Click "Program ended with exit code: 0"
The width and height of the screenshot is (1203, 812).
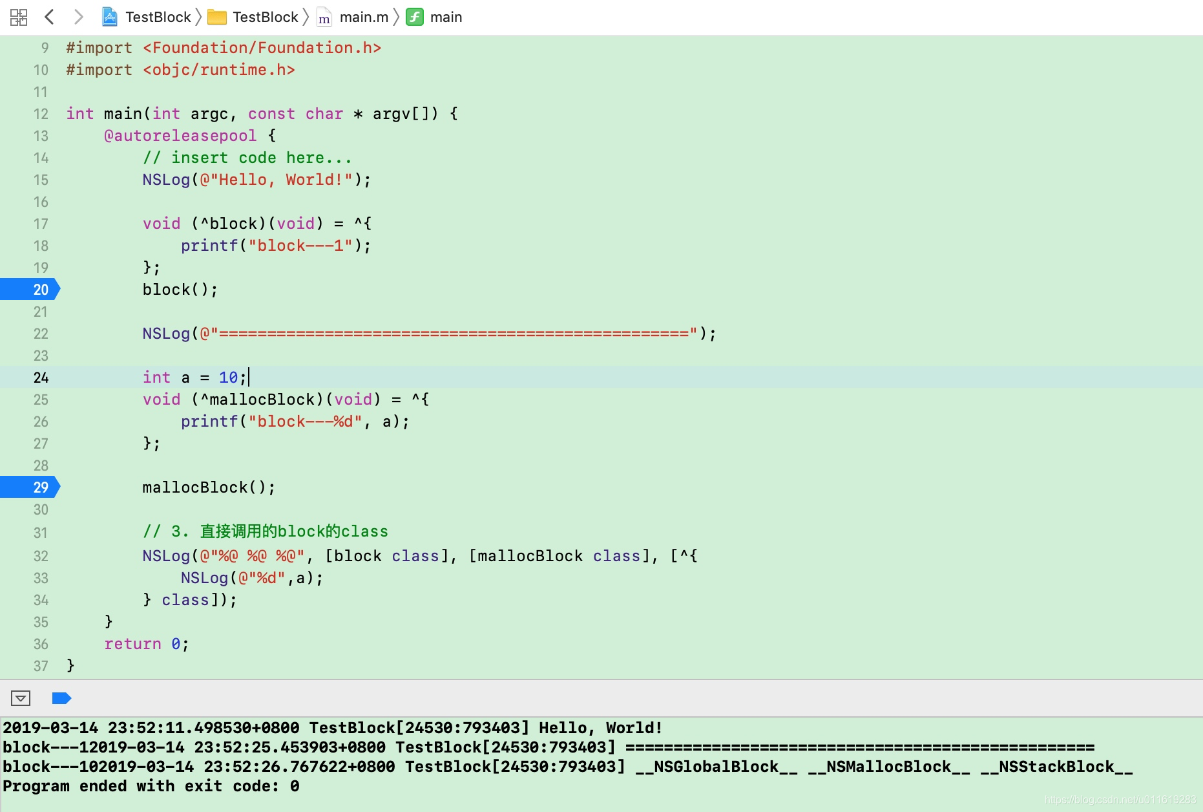pyautogui.click(x=151, y=786)
